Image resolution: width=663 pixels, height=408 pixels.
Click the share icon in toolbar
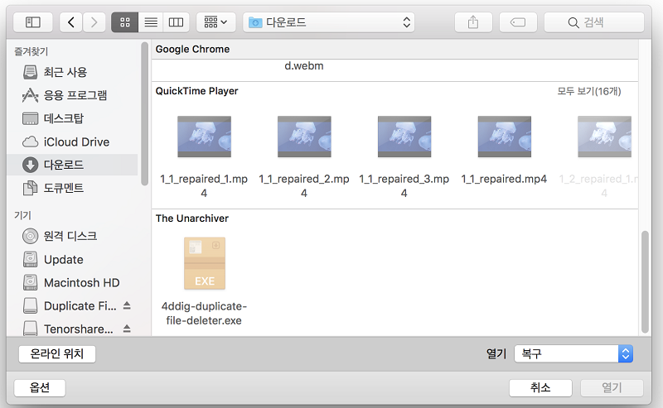pos(473,22)
